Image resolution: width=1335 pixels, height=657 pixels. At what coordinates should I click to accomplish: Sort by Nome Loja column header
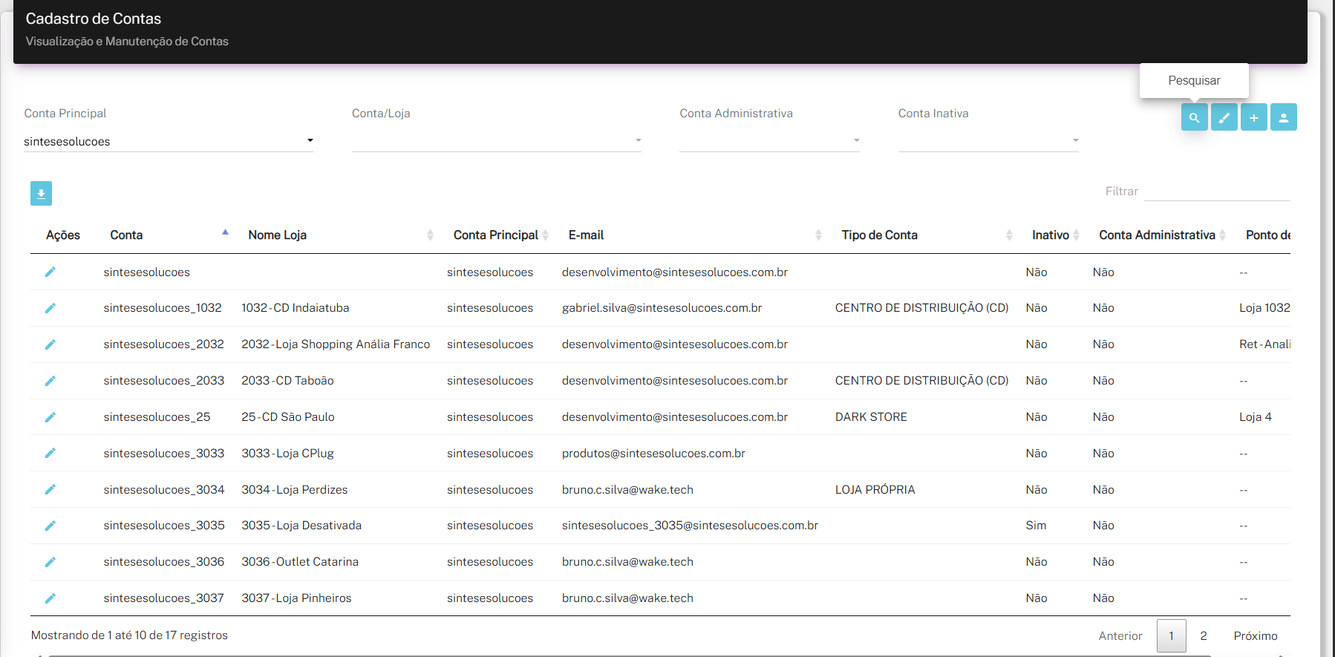277,235
